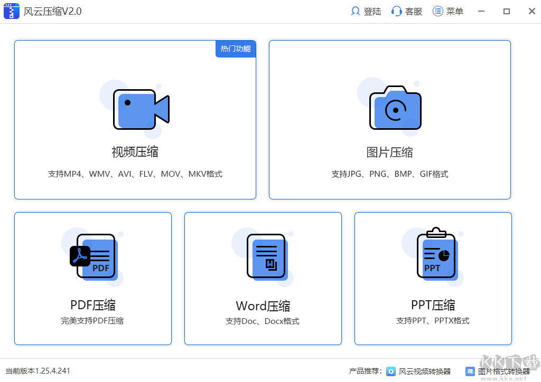Click the PDF document icon
The width and height of the screenshot is (541, 382).
pyautogui.click(x=94, y=256)
